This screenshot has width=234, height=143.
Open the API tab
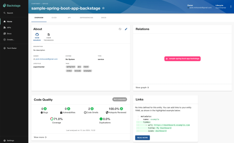click(x=69, y=17)
